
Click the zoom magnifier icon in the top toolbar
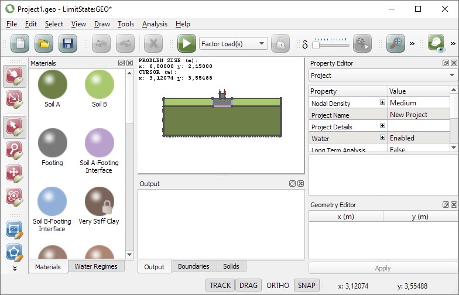pyautogui.click(x=396, y=44)
